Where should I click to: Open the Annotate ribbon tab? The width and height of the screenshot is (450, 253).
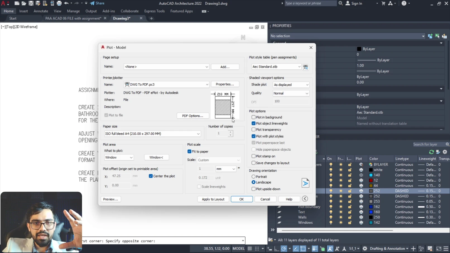pyautogui.click(x=41, y=11)
